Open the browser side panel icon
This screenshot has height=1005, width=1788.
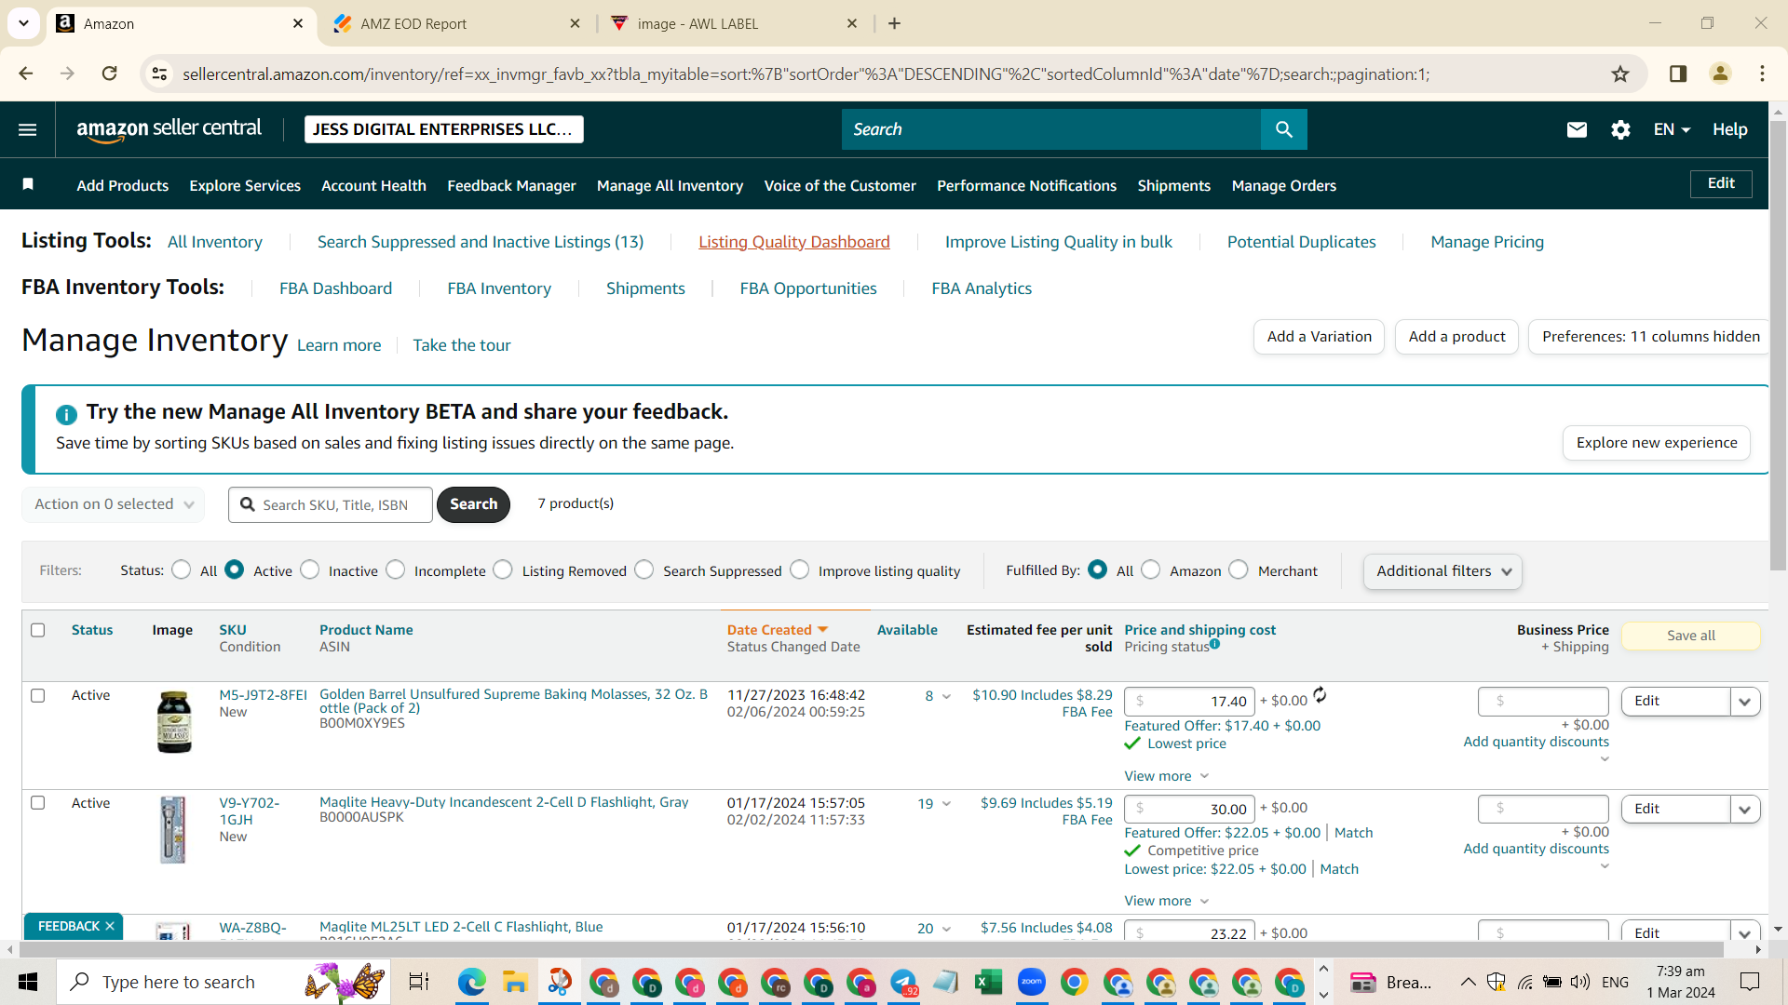pos(1678,74)
